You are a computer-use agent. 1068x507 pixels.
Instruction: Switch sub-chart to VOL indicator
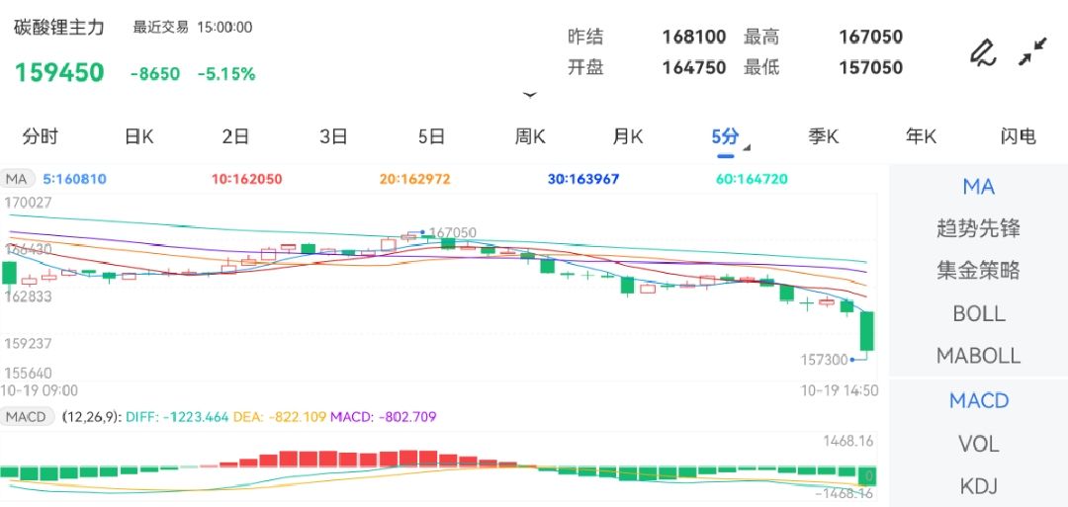(978, 444)
